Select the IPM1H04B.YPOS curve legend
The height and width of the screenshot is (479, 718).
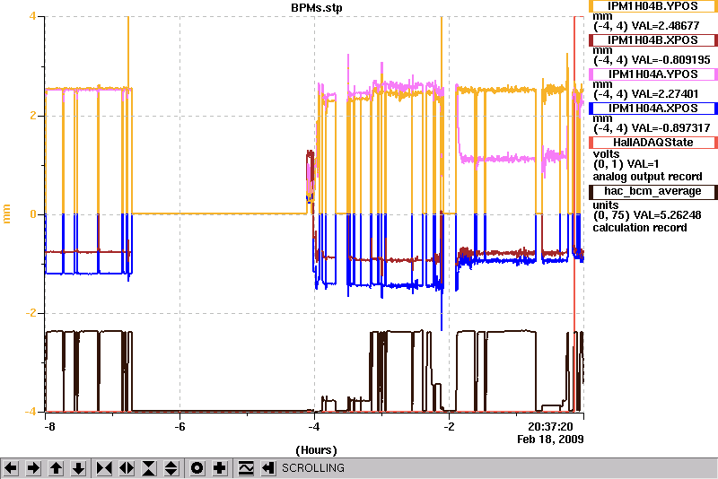[653, 6]
